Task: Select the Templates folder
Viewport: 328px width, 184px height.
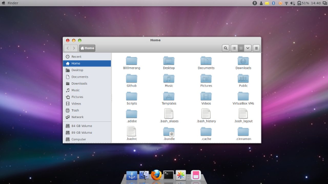Action: click(x=169, y=98)
